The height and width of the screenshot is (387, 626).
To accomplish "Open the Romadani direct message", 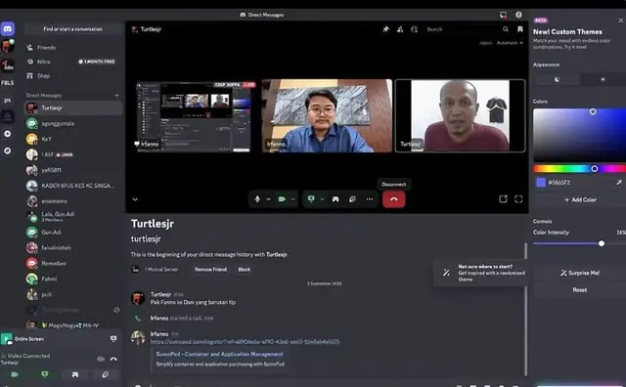I will 72,263.
